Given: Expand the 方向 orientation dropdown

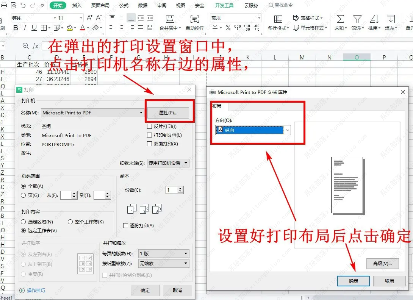Looking at the screenshot, I should pyautogui.click(x=288, y=130).
